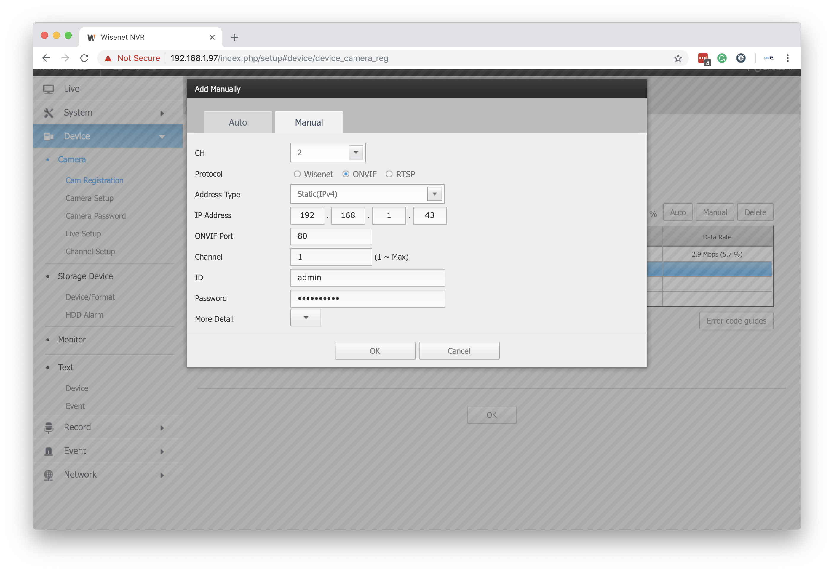This screenshot has width=834, height=573.
Task: Bookmark this page with star icon
Action: pyautogui.click(x=678, y=58)
